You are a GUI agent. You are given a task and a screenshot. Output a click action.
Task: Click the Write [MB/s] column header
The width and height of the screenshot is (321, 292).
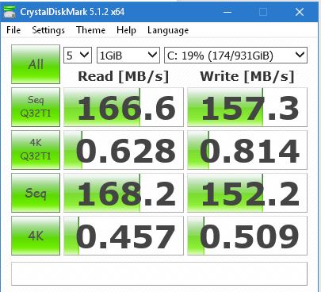click(x=247, y=77)
